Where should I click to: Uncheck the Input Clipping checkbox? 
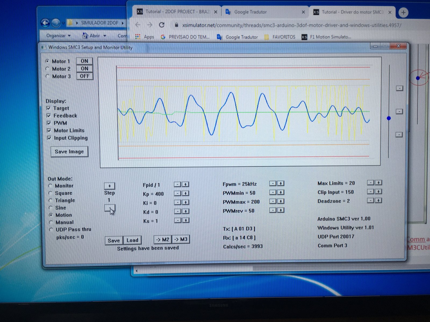(x=49, y=138)
